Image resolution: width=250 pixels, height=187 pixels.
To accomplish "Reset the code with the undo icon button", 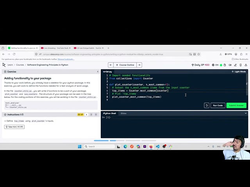I will 207,106.
